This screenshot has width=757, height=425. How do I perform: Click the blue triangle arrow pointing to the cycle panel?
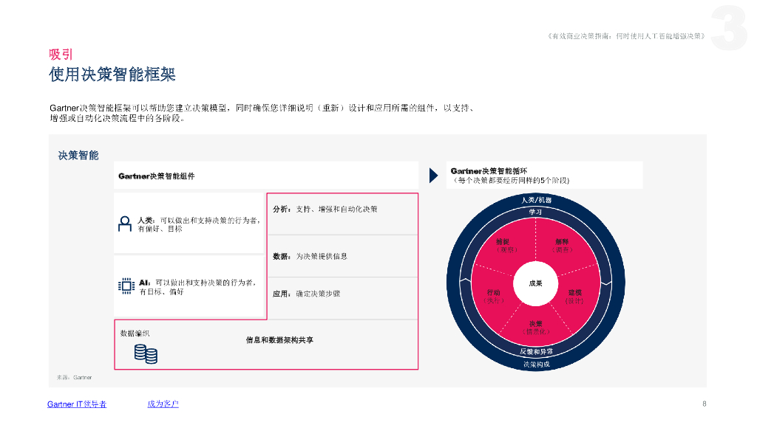tap(432, 175)
